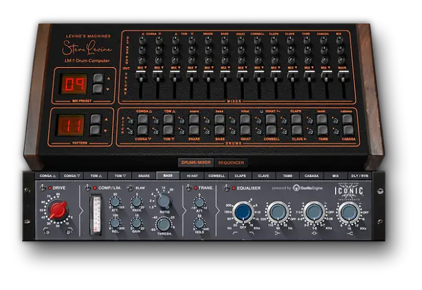The height and width of the screenshot is (290, 422).
Task: Open the MAIN output dropdown in the mixer
Action: coord(343,66)
